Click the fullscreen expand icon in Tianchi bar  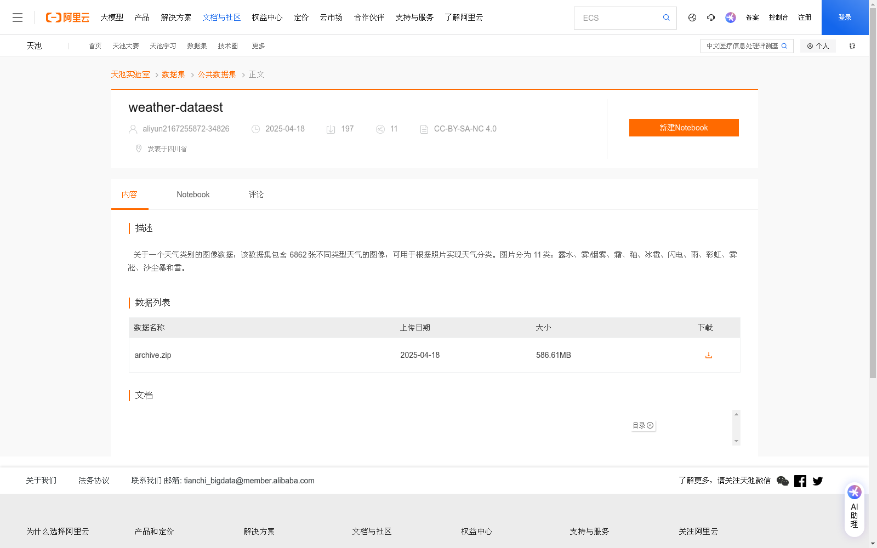pyautogui.click(x=852, y=46)
